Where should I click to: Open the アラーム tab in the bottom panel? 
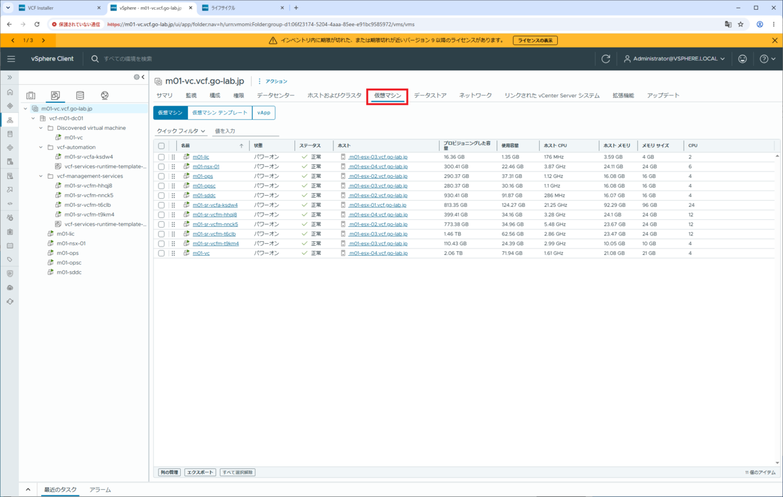100,489
